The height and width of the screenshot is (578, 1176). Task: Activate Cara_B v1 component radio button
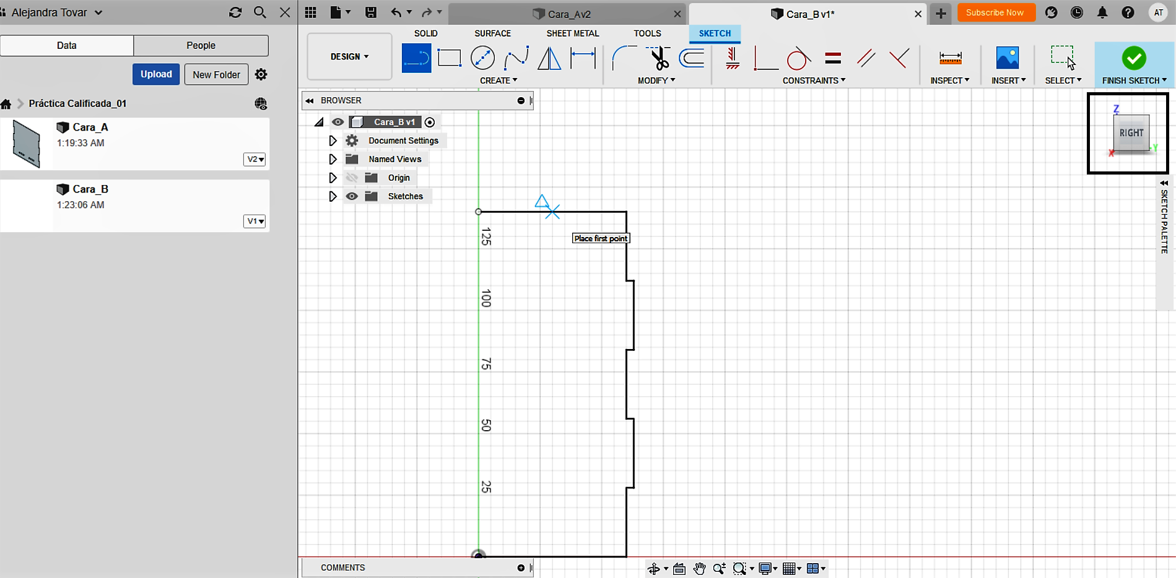pyautogui.click(x=430, y=122)
